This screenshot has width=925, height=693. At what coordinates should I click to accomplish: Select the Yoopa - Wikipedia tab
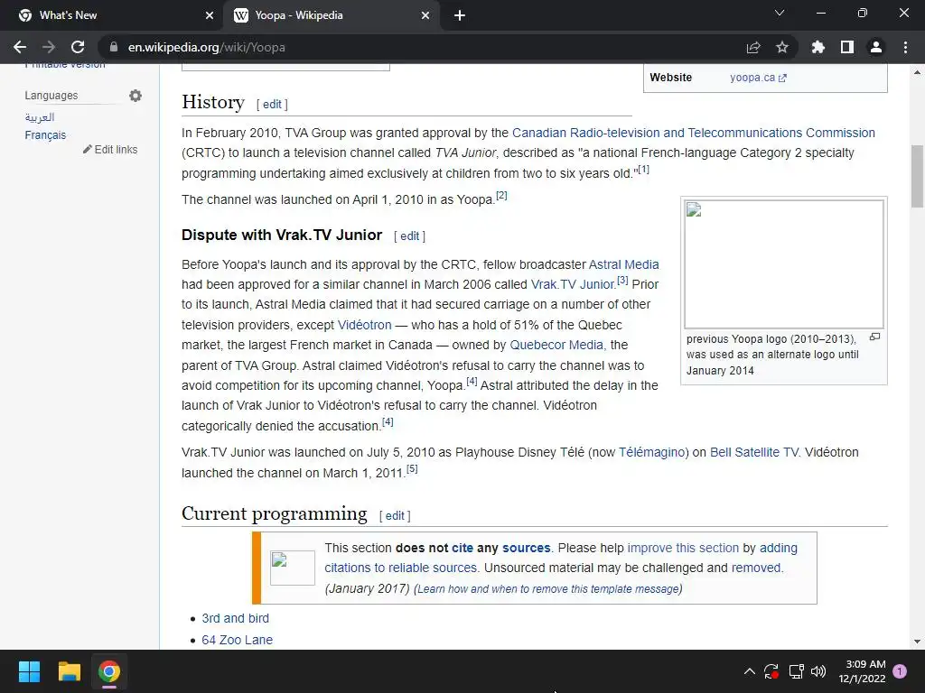pyautogui.click(x=332, y=16)
